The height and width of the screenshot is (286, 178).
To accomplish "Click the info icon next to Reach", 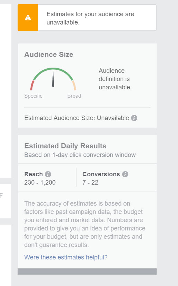I will (48, 174).
